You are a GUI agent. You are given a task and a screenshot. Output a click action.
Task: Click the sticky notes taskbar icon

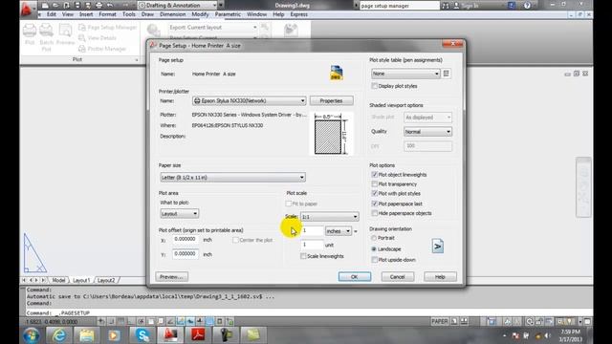click(253, 335)
